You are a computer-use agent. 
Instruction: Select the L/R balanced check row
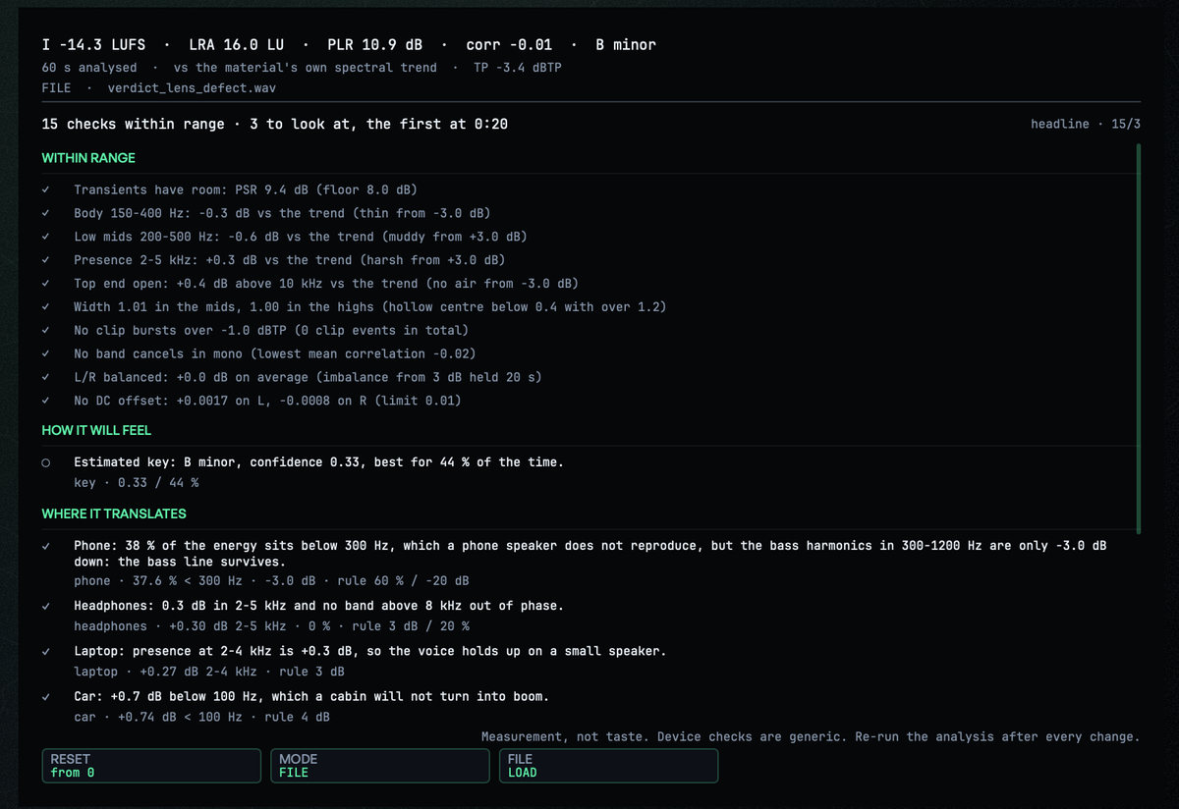pyautogui.click(x=590, y=377)
